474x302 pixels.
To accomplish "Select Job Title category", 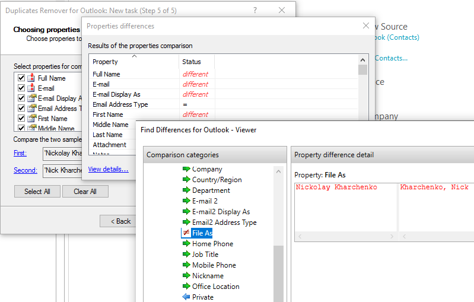I will point(205,254).
